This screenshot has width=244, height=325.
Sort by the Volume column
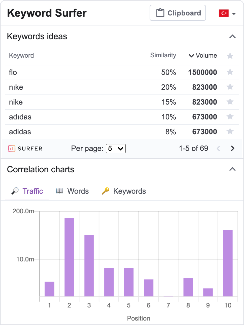click(x=203, y=56)
